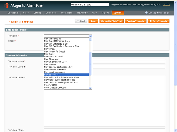Click the Back button
The image size is (177, 132).
pos(81,21)
